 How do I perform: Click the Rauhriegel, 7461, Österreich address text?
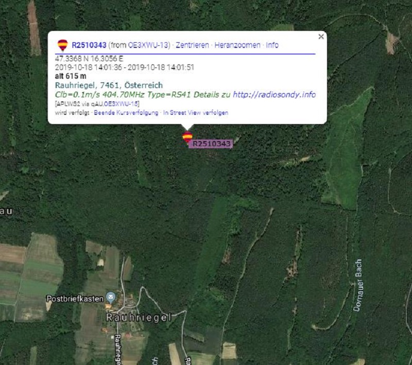pyautogui.click(x=109, y=85)
